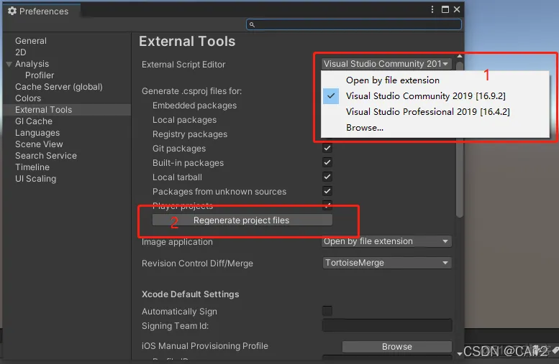Click the scrollbar down arrow

point(460,354)
